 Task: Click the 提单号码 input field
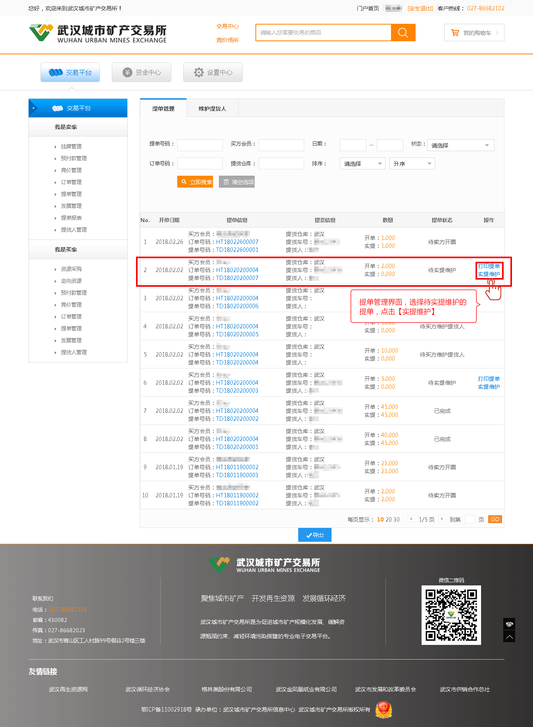coord(200,145)
